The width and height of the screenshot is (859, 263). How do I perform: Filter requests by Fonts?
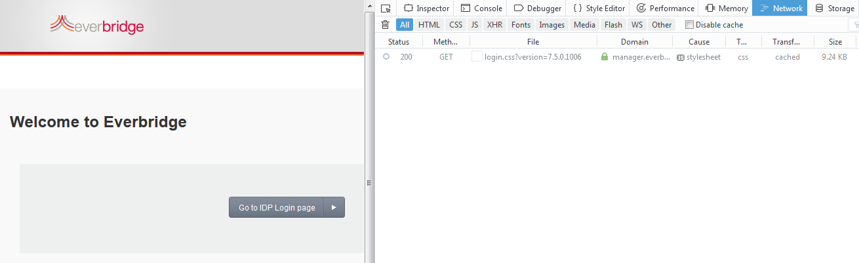click(521, 25)
